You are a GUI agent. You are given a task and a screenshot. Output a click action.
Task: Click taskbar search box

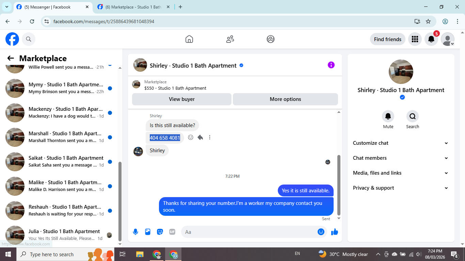65,254
